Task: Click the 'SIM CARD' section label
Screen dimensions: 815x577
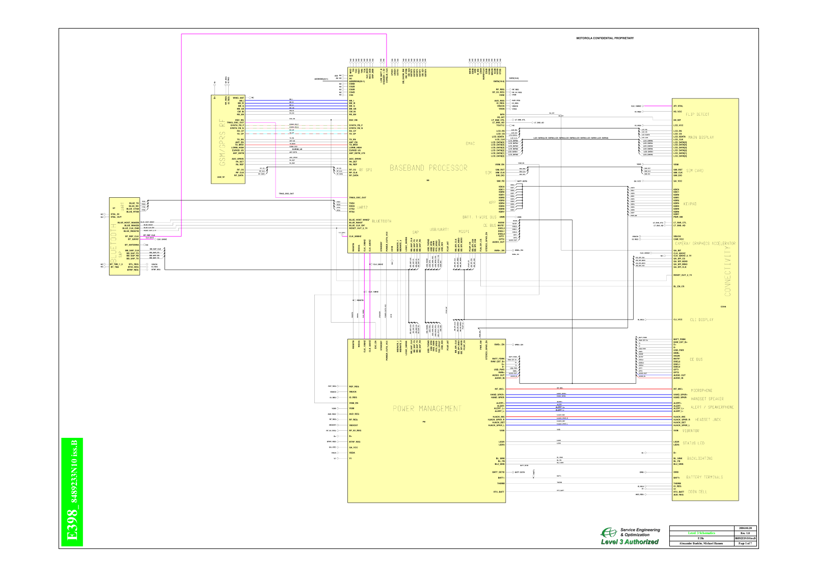Action: coord(695,171)
